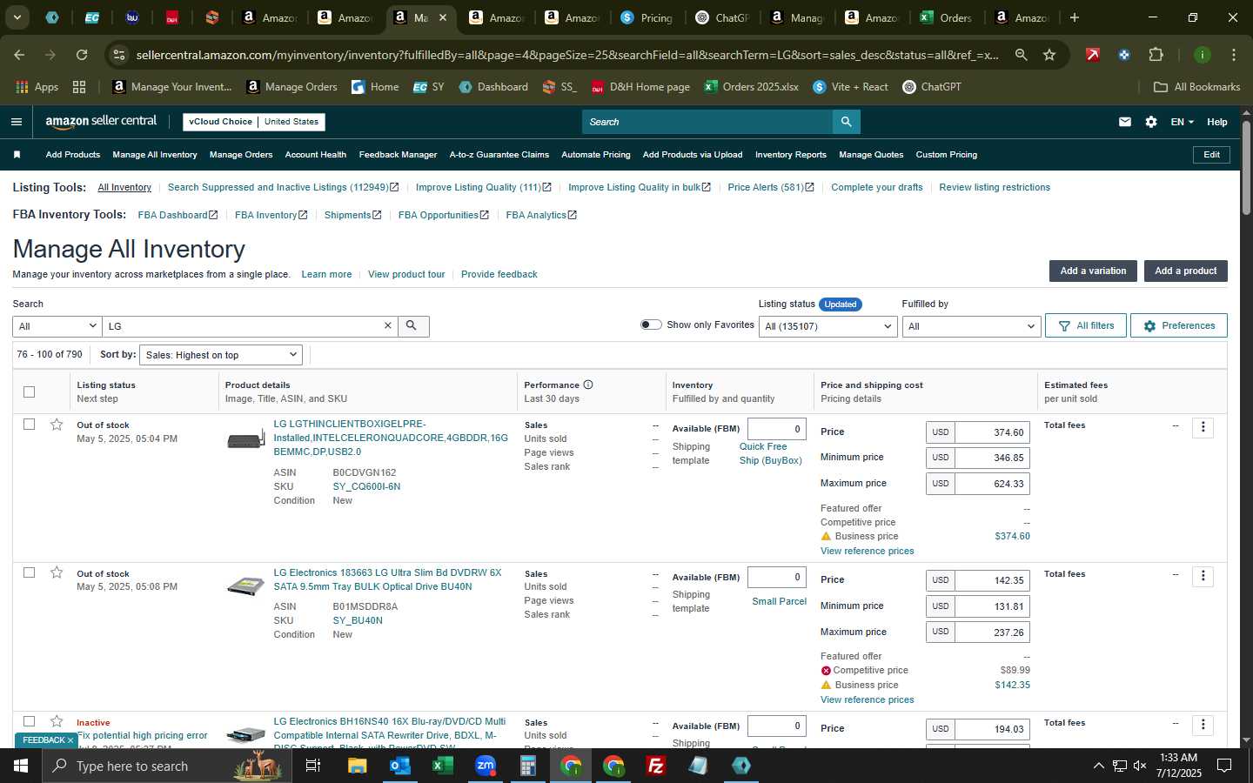This screenshot has width=1253, height=783.
Task: Open the FBA Dashboard link
Action: pyautogui.click(x=178, y=215)
